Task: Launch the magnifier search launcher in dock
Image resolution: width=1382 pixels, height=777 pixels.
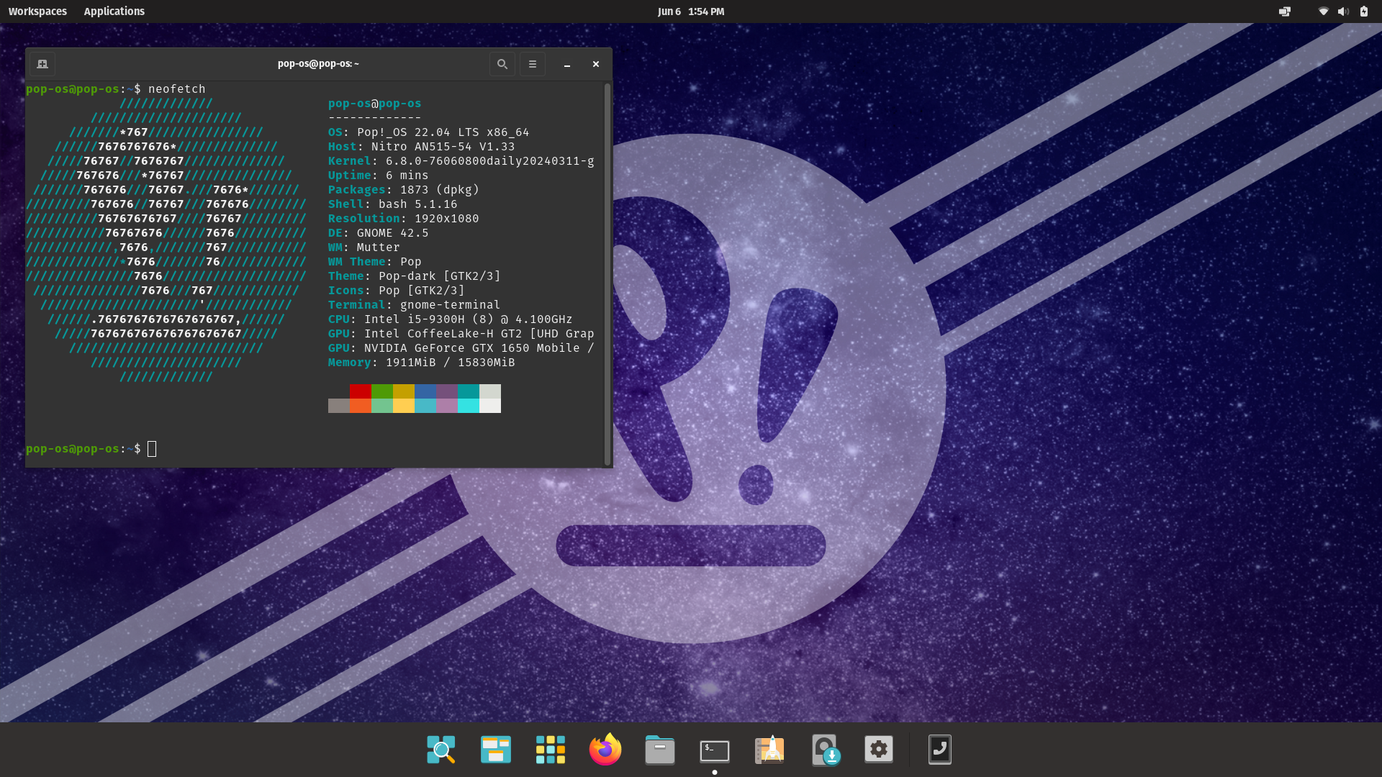Action: pyautogui.click(x=441, y=750)
